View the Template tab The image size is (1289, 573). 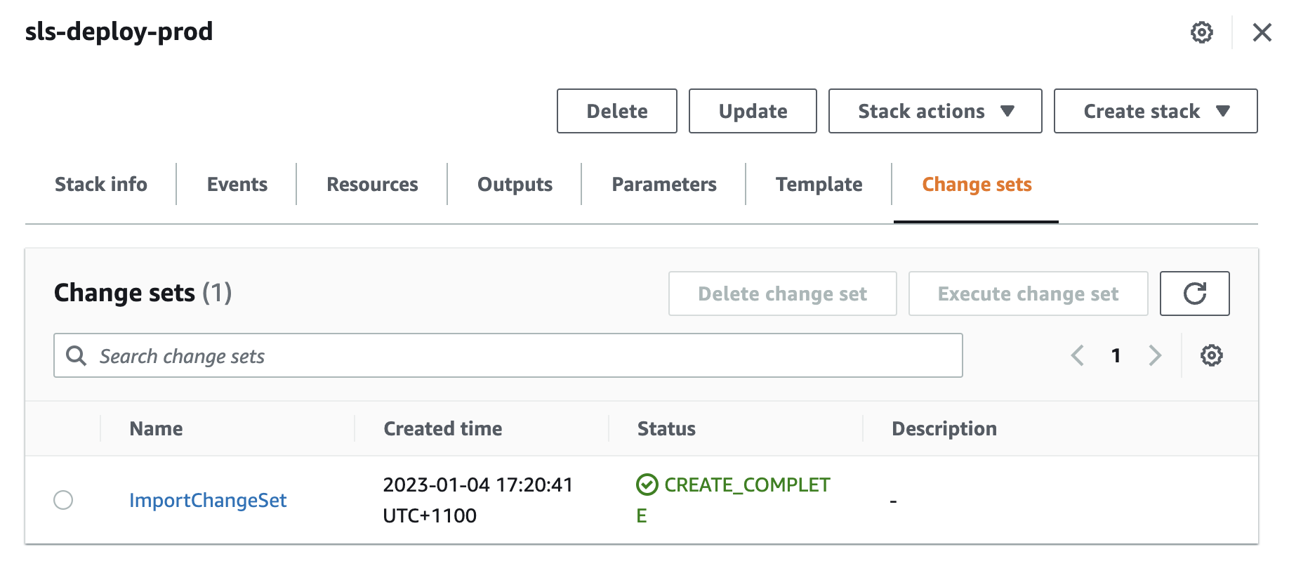(819, 184)
